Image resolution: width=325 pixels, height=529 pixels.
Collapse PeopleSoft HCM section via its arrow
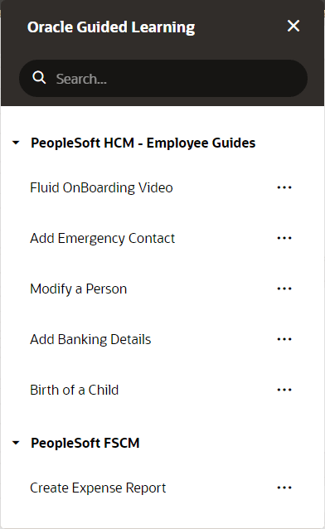[16, 143]
